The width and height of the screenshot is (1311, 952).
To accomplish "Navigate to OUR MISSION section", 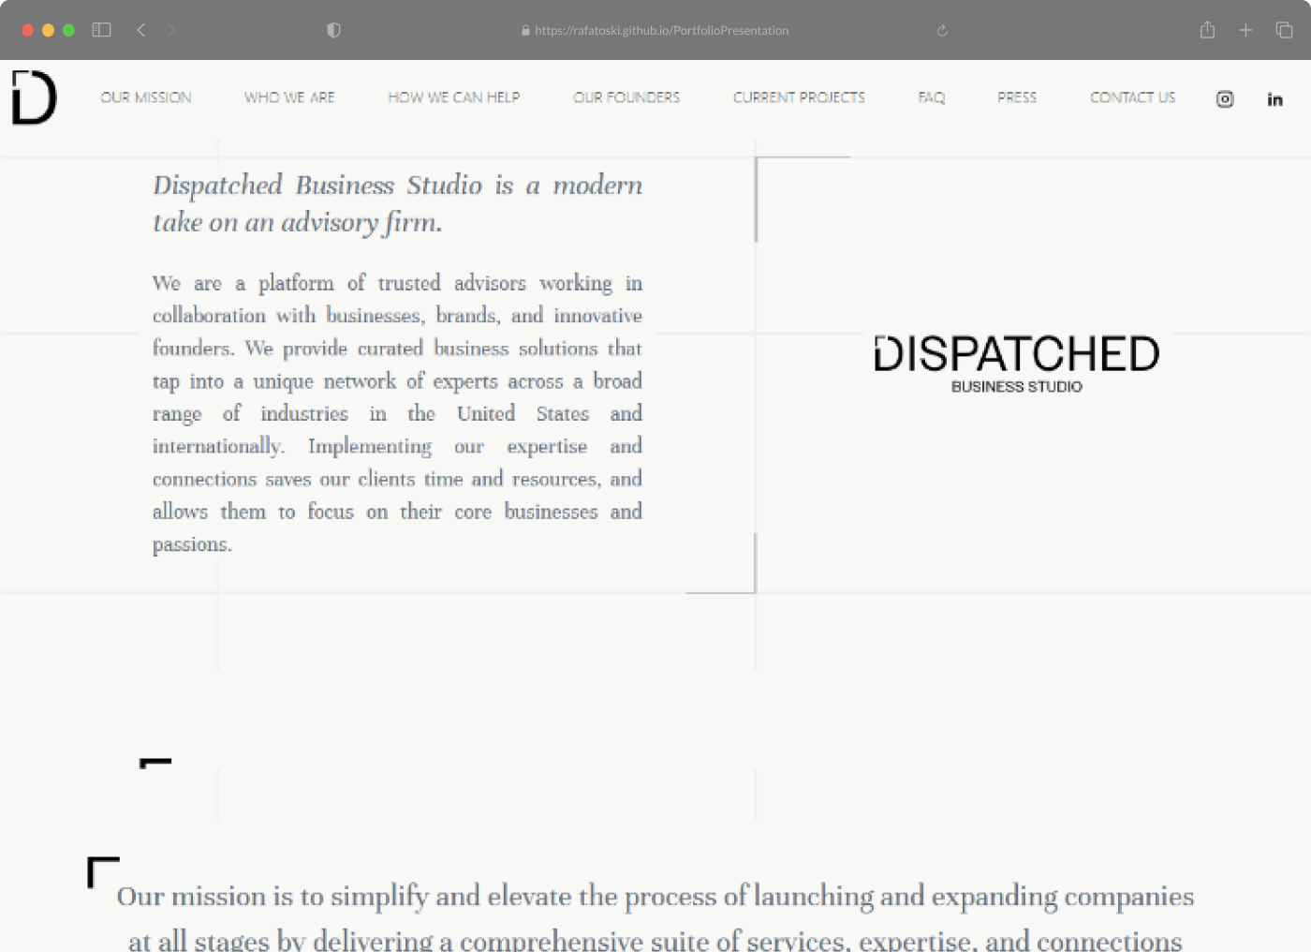I will 146,97.
